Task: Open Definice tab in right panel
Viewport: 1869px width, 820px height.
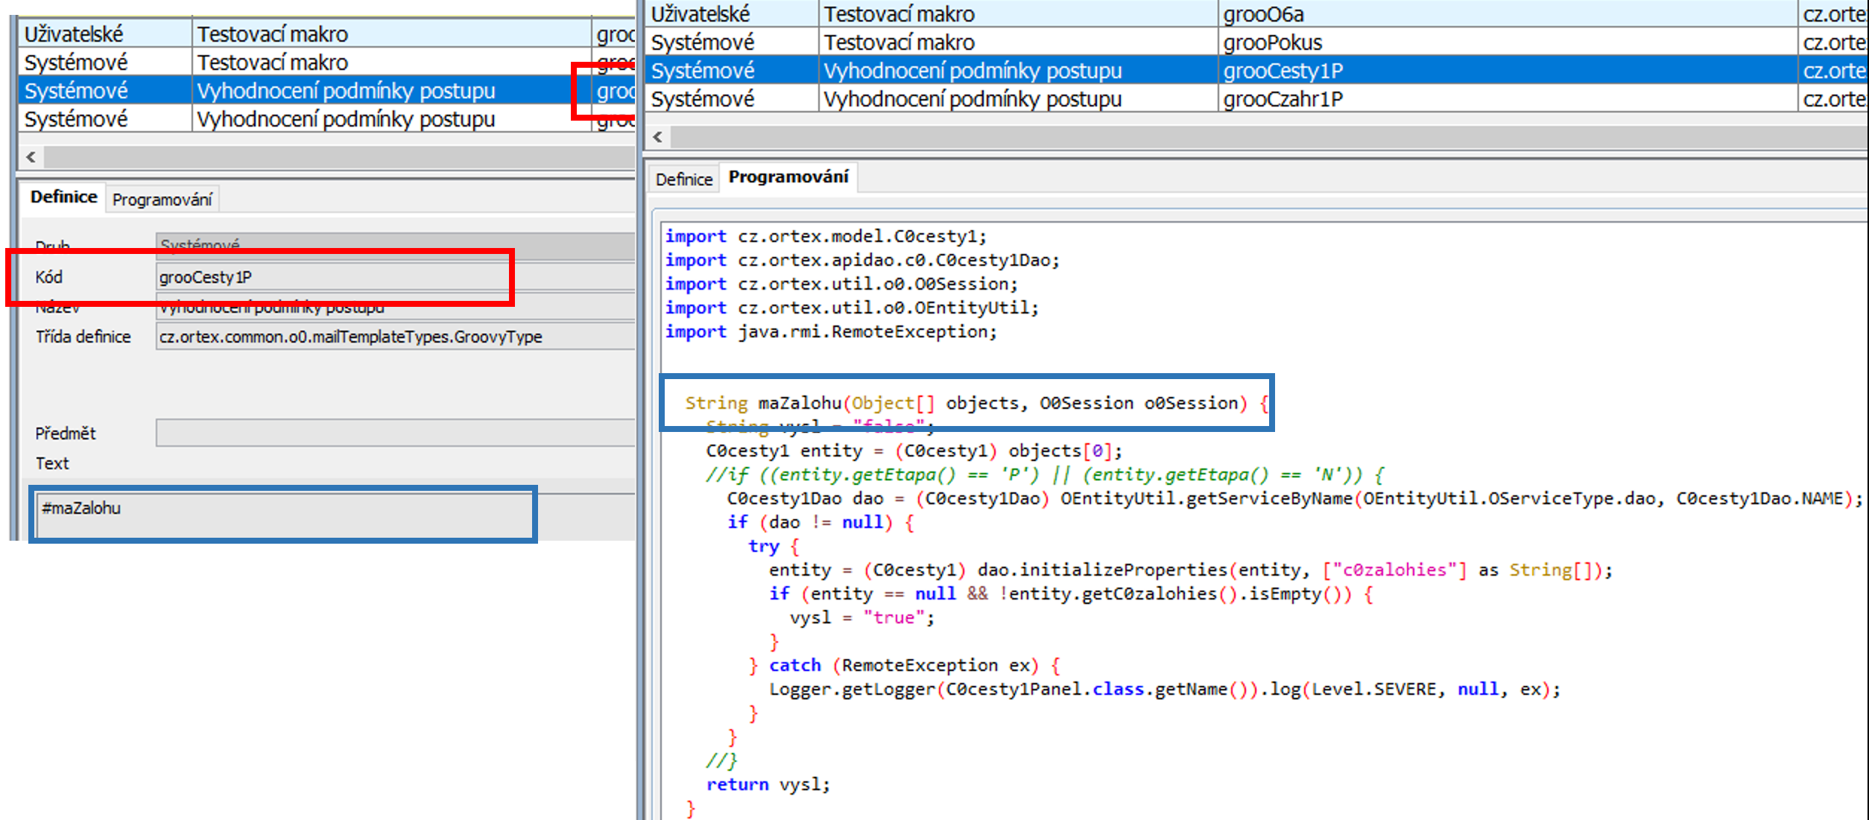Action: pyautogui.click(x=683, y=179)
